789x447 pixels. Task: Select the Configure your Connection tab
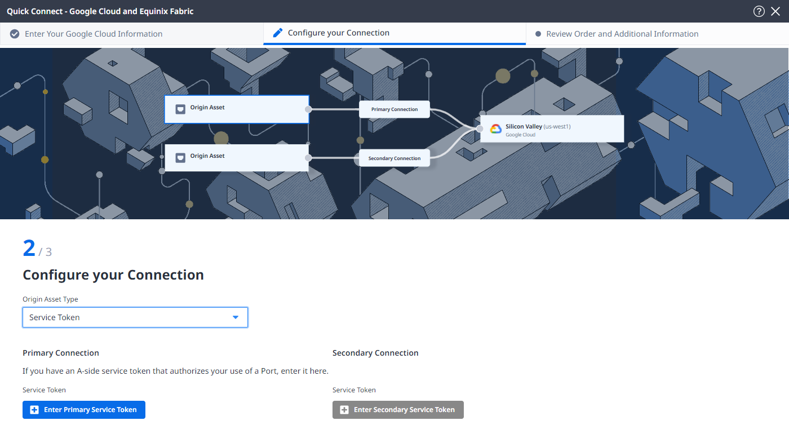(x=338, y=33)
